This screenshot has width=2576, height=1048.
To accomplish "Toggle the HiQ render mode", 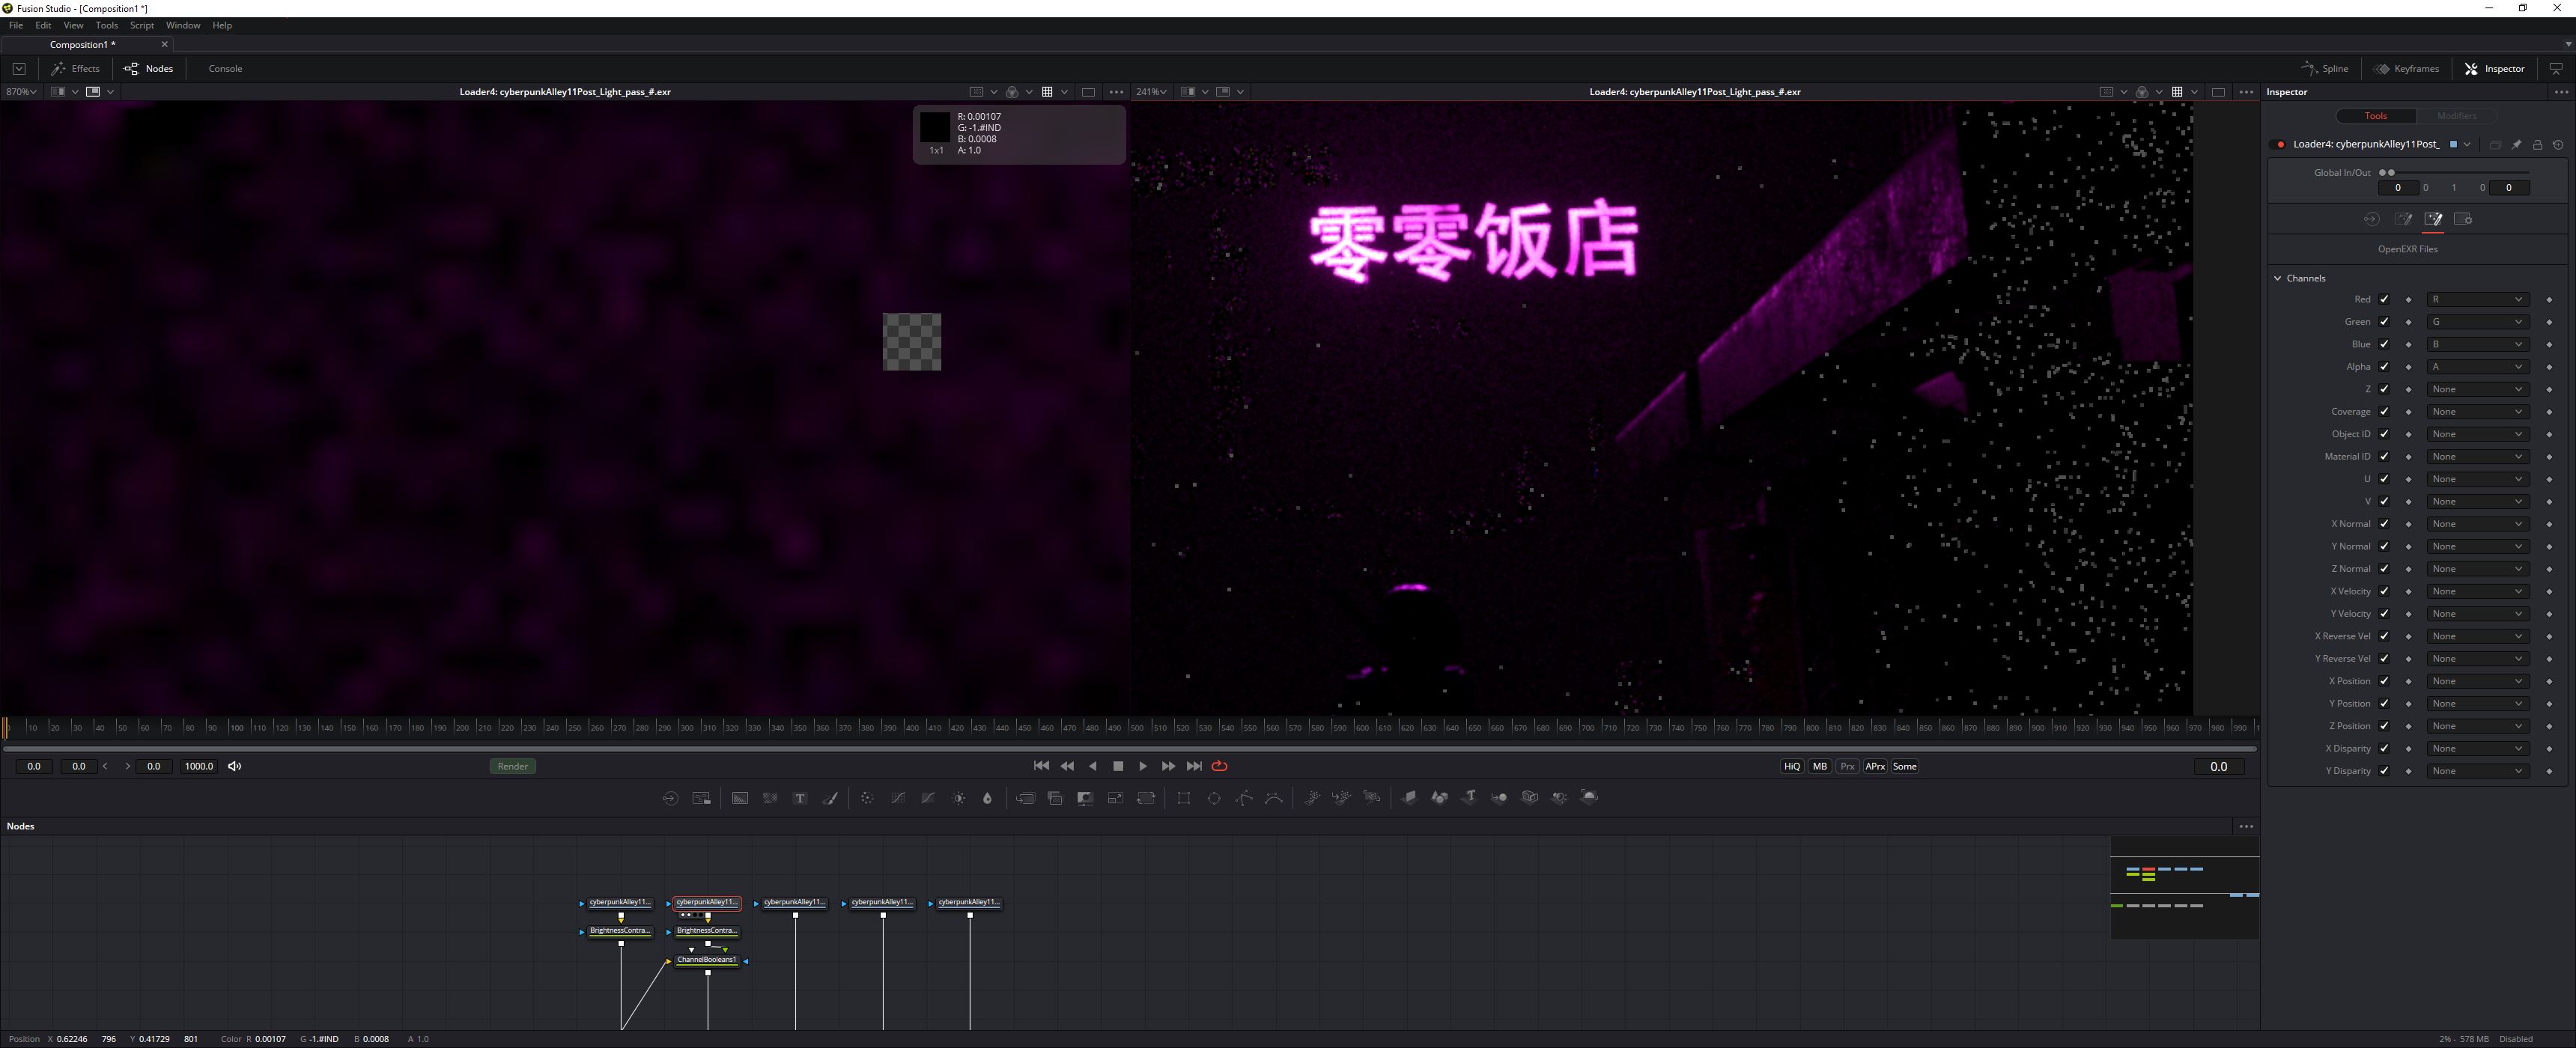I will click(1791, 766).
